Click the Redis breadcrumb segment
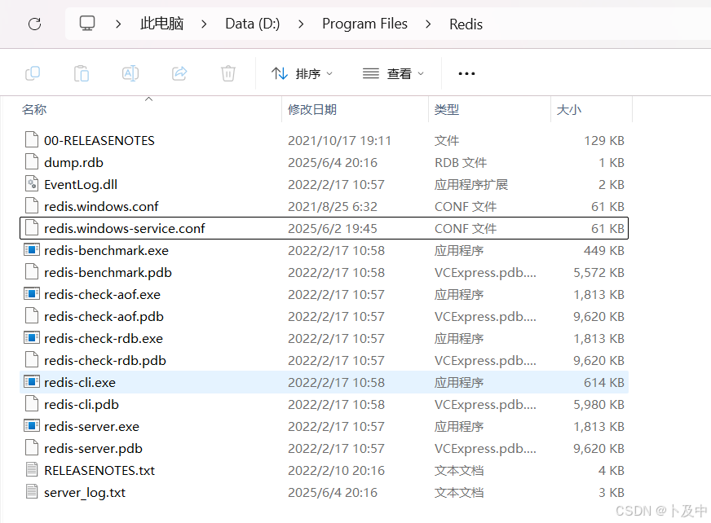This screenshot has width=711, height=523. [466, 24]
